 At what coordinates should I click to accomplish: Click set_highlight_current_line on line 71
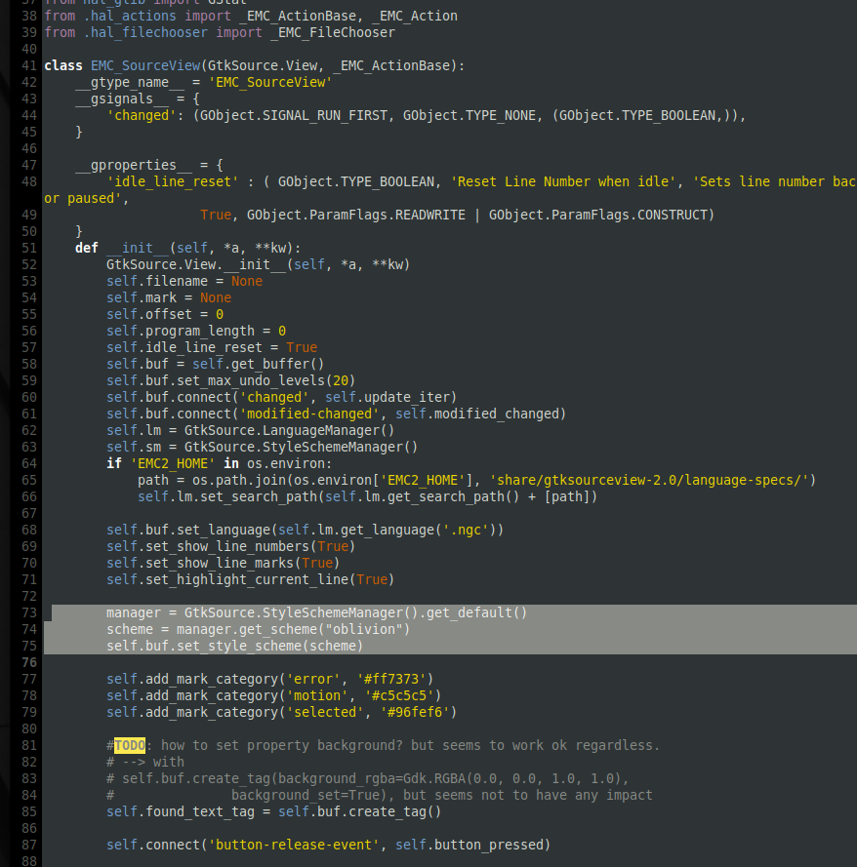(247, 580)
